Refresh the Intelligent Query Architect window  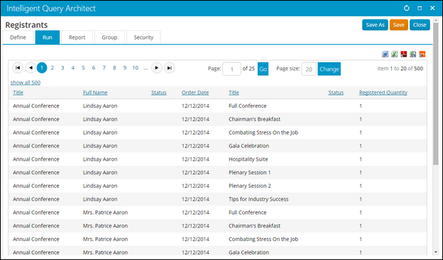[407, 9]
